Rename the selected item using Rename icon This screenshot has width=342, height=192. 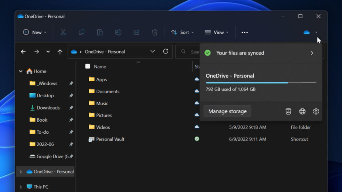pos(118,32)
